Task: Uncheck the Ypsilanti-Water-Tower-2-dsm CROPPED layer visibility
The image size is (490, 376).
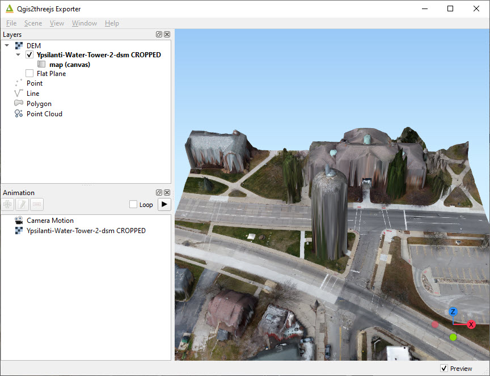Action: click(x=29, y=54)
